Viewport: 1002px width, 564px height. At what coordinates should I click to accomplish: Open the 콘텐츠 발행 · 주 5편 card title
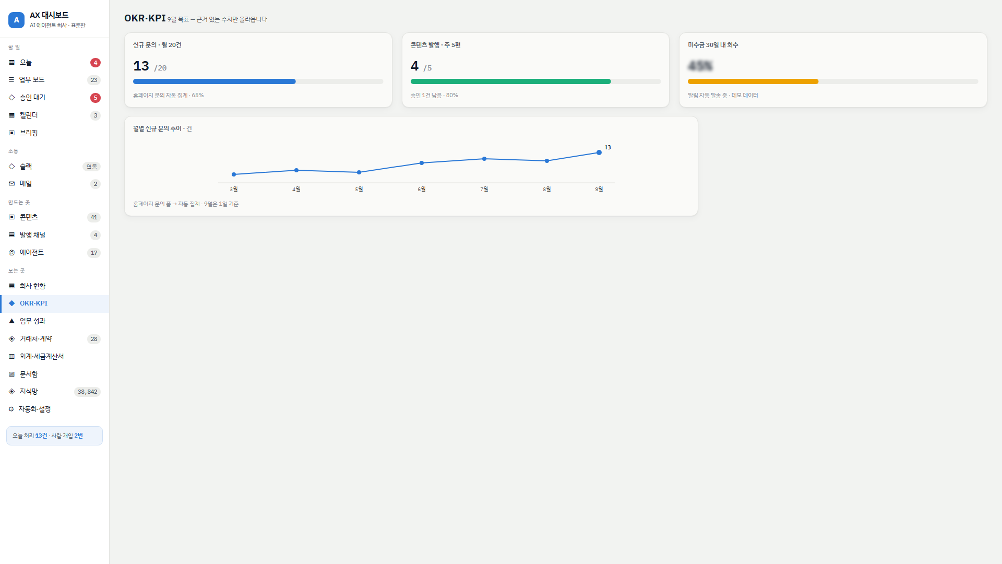(435, 45)
